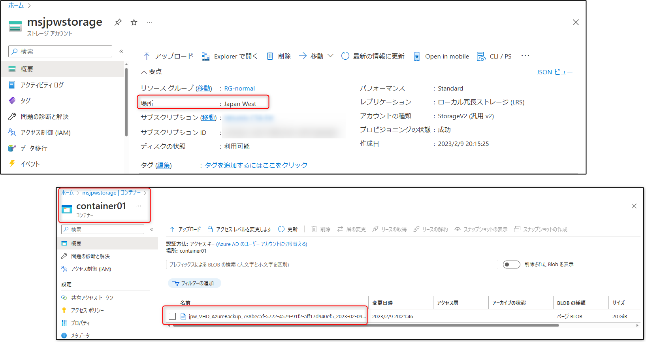
Task: Expand the 移動 dropdown arrow
Action: click(x=331, y=56)
